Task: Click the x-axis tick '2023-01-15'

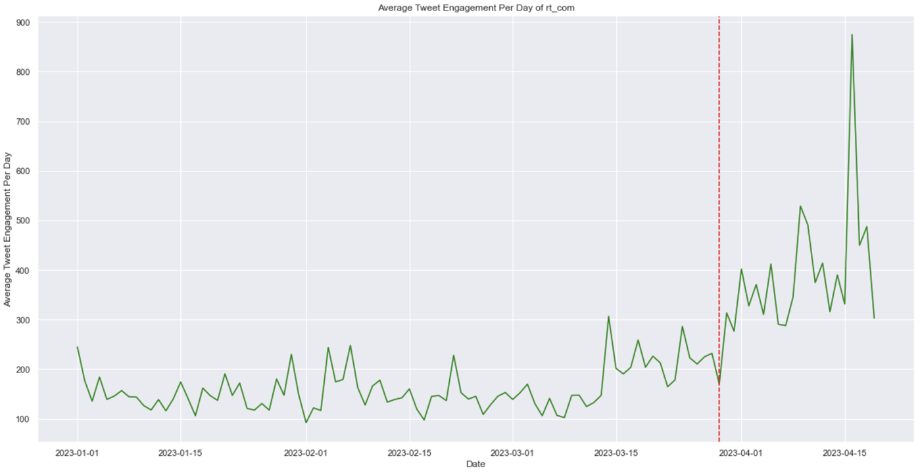Action: (181, 453)
